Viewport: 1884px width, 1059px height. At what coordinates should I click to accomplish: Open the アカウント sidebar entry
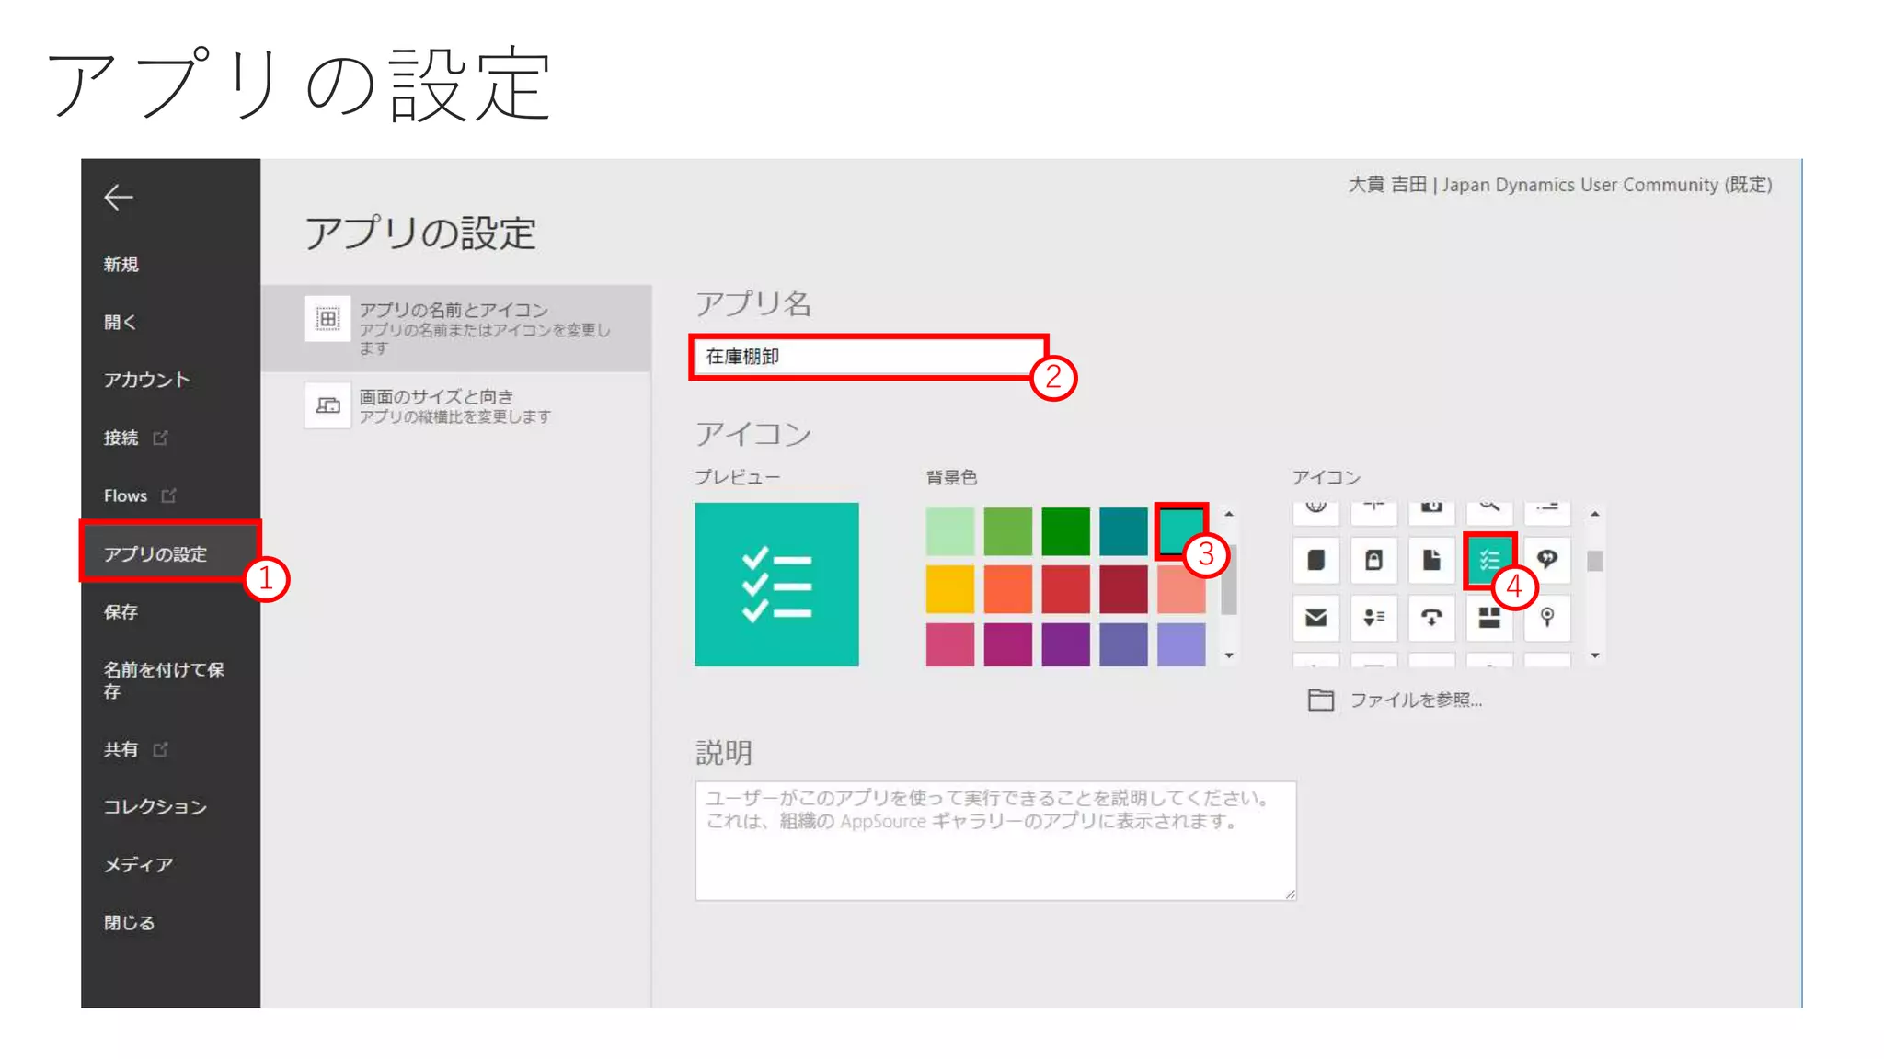pos(146,380)
